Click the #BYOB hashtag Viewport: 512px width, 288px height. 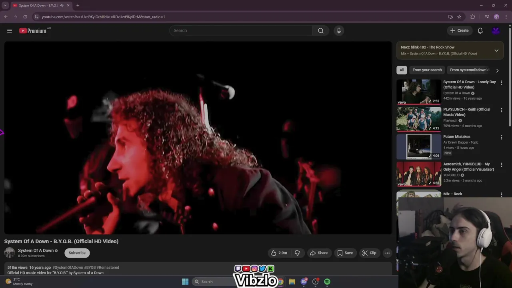point(90,268)
